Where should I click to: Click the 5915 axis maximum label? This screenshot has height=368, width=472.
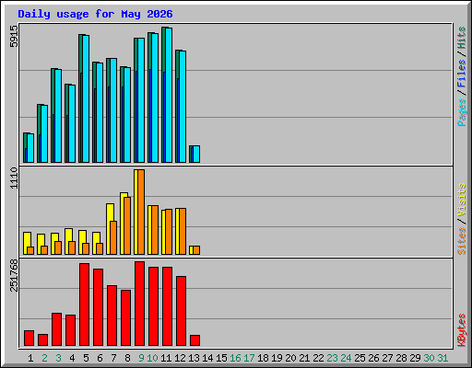14,37
